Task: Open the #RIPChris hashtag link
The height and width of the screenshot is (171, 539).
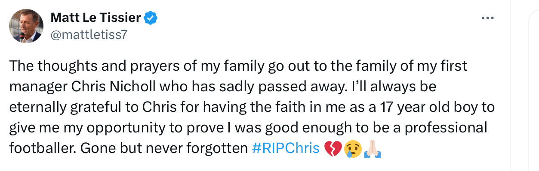Action: (285, 148)
